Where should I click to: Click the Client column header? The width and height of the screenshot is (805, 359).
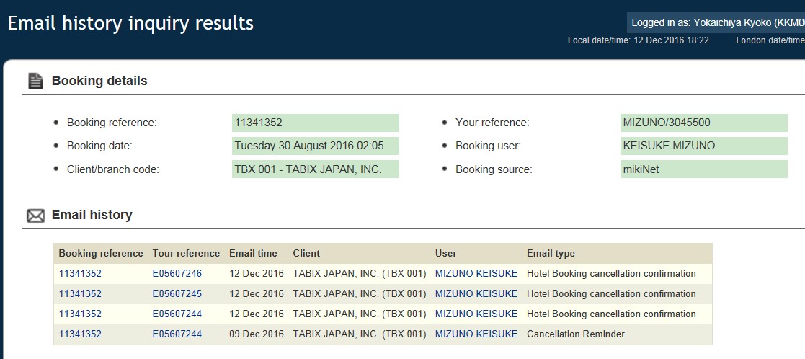[x=306, y=254]
